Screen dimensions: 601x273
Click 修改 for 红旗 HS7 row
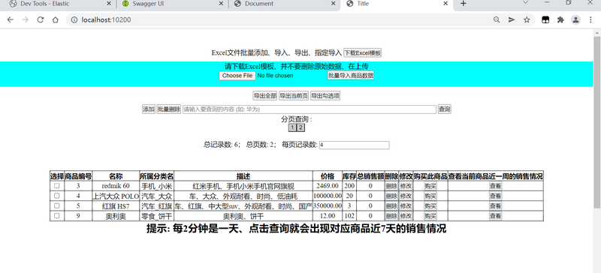tap(406, 205)
